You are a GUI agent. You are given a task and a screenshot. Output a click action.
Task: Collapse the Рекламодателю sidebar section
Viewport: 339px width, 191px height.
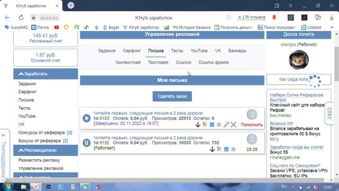tap(46, 150)
